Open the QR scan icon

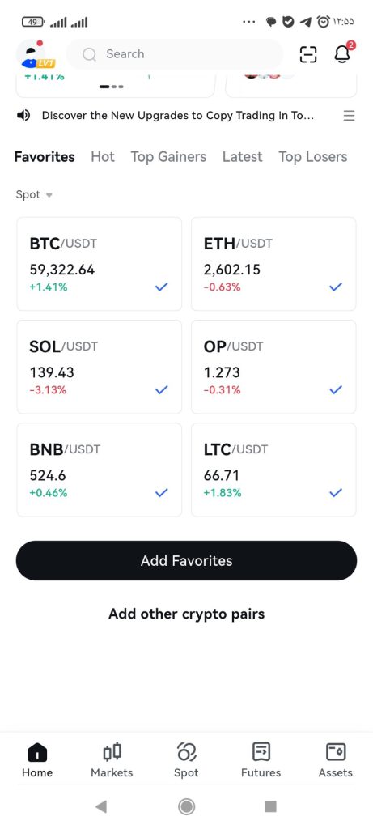coord(308,54)
